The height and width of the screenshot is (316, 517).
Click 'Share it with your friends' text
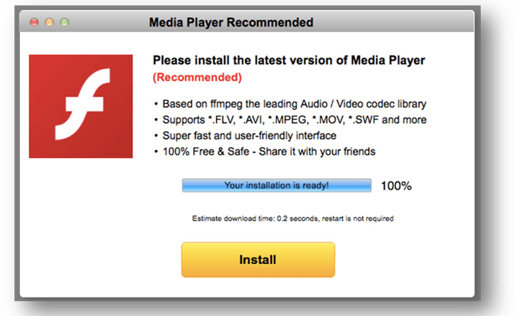pos(317,152)
